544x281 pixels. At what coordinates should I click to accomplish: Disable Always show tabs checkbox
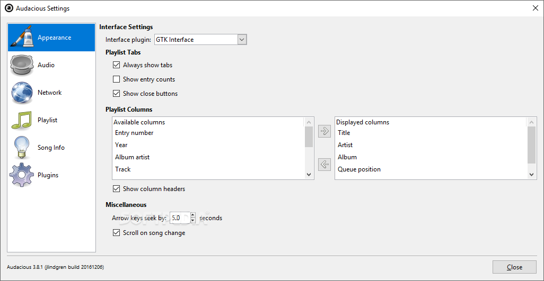click(x=116, y=65)
